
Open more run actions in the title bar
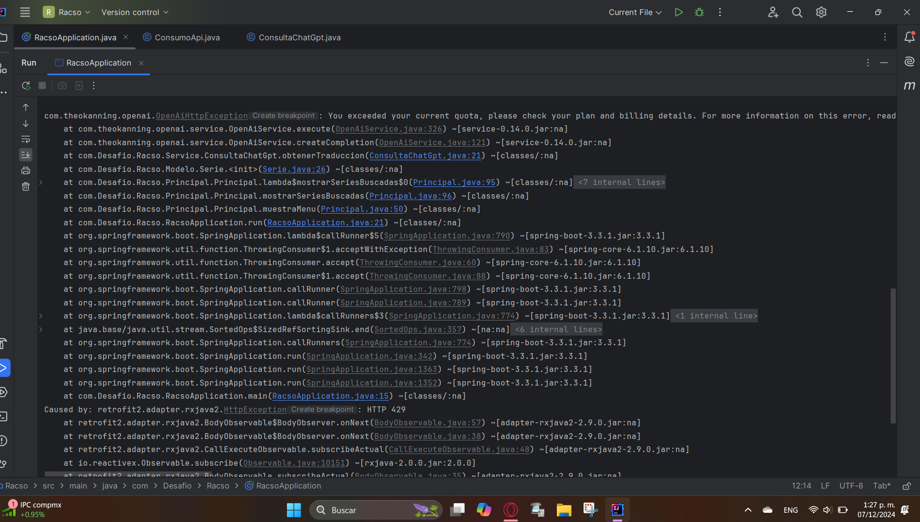click(x=720, y=12)
